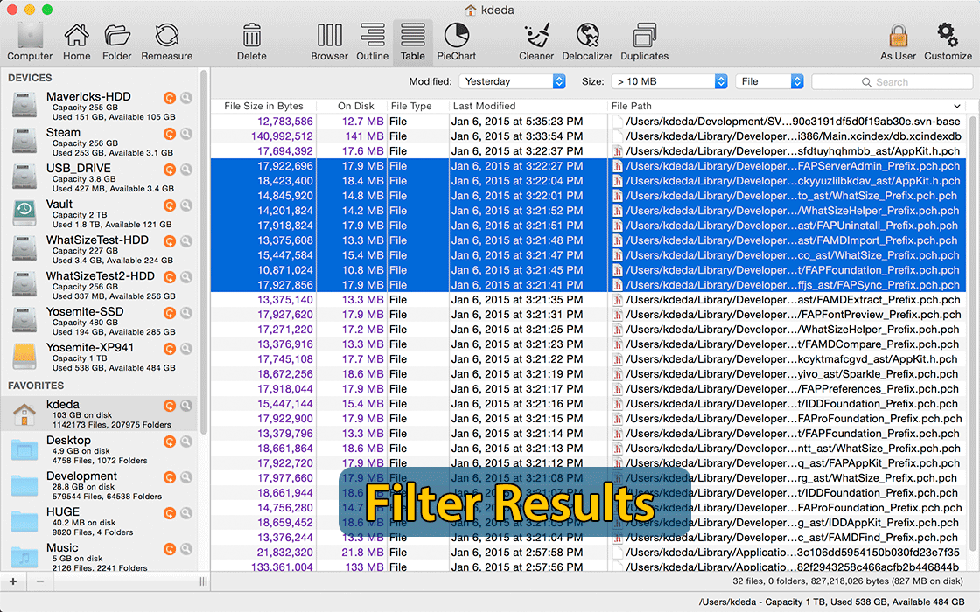This screenshot has width=980, height=612.
Task: Open the Modified filter dropdown
Action: pos(512,80)
